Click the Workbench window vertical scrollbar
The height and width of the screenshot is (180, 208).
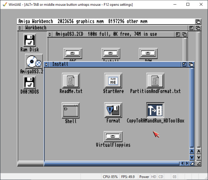click(199, 89)
